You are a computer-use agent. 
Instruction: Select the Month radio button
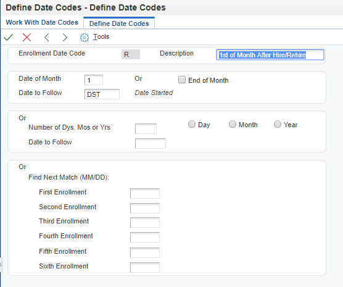point(233,124)
